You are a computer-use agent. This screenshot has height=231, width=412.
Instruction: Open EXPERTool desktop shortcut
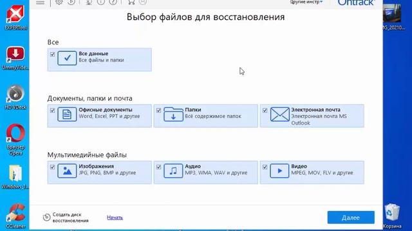pyautogui.click(x=15, y=17)
